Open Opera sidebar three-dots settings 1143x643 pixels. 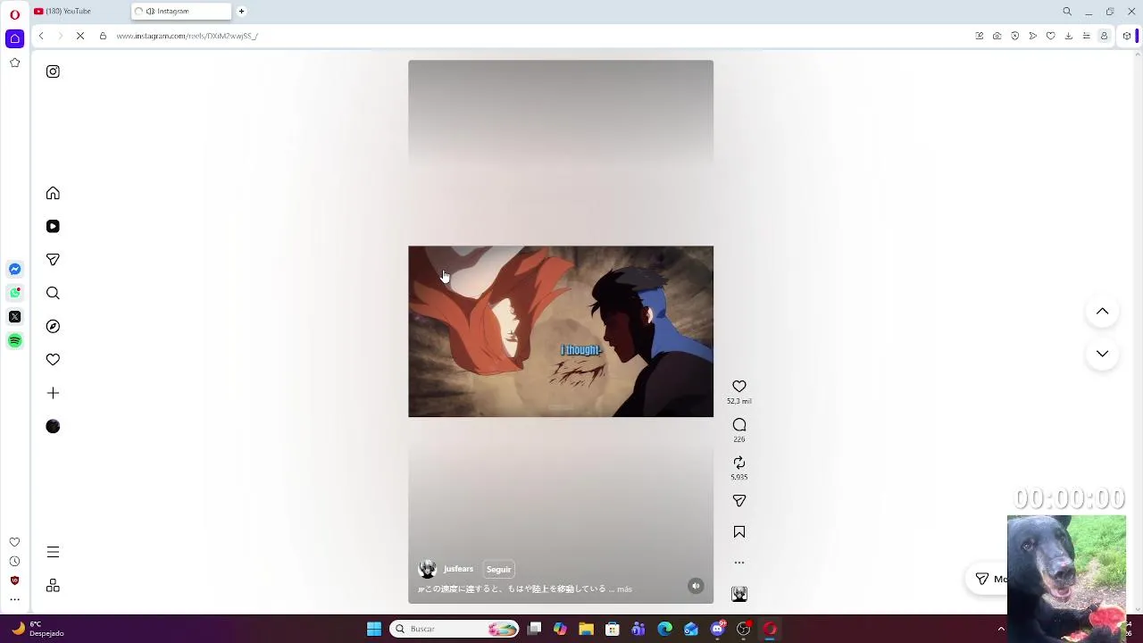tap(14, 599)
